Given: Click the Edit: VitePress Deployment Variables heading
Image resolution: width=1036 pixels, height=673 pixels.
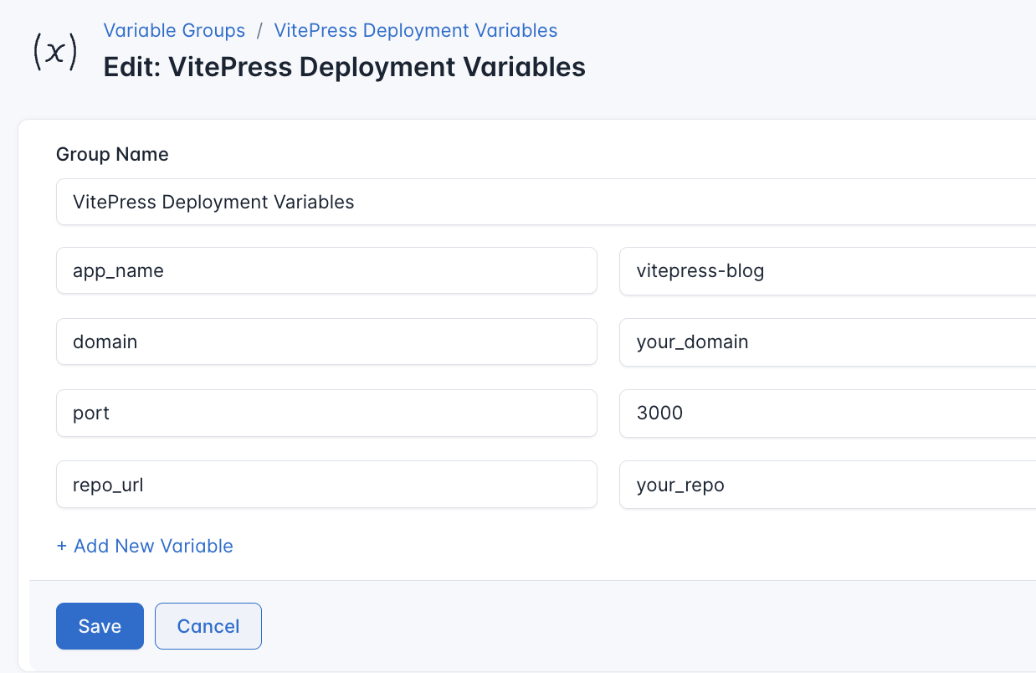Looking at the screenshot, I should pos(343,67).
